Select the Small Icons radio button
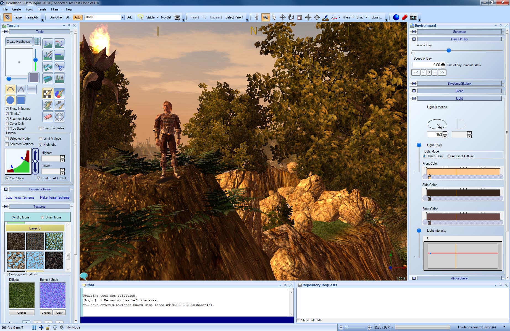 (x=43, y=217)
